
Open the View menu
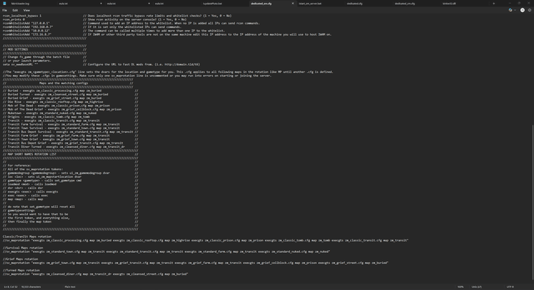pyautogui.click(x=27, y=10)
